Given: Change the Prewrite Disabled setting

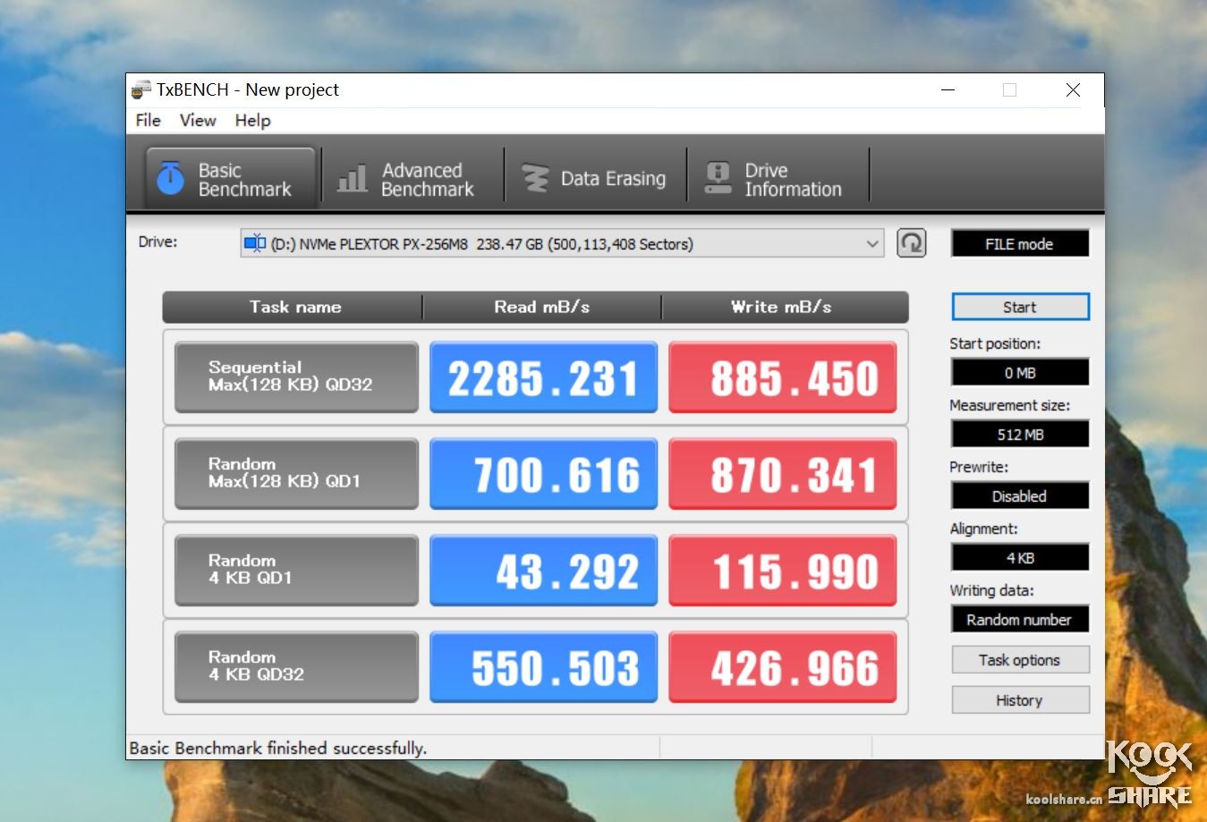Looking at the screenshot, I should (x=1020, y=496).
